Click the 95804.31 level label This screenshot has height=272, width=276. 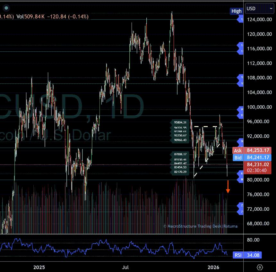[x=180, y=122]
